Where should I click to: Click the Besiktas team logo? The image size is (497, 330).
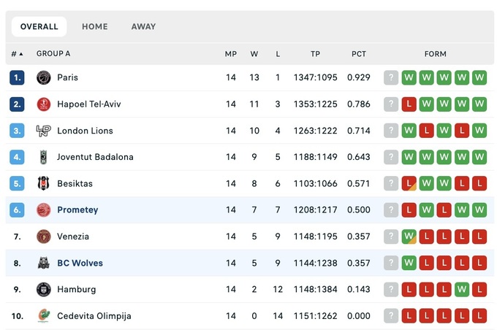tap(44, 183)
